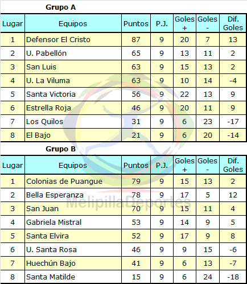This screenshot has width=247, height=284.
Task: Click the Santa Matilde team cell
Action: click(x=73, y=277)
